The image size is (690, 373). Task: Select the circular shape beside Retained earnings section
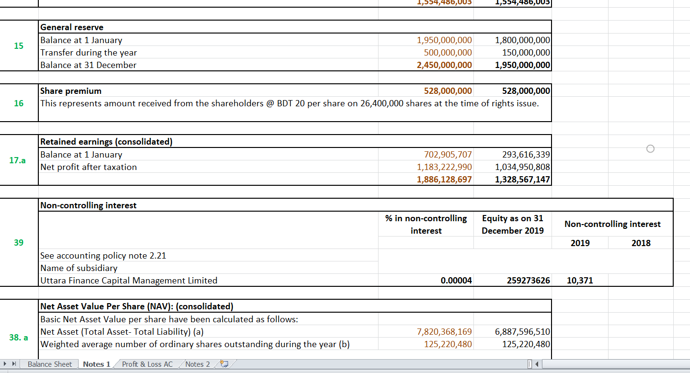tap(650, 149)
